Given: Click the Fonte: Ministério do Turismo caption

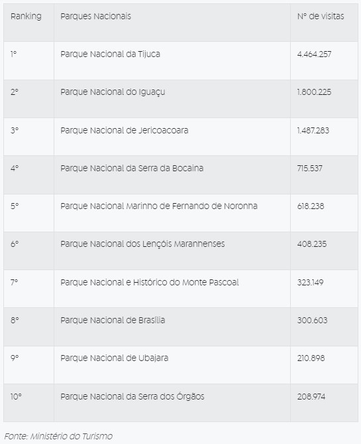Looking at the screenshot, I should [x=58, y=436].
